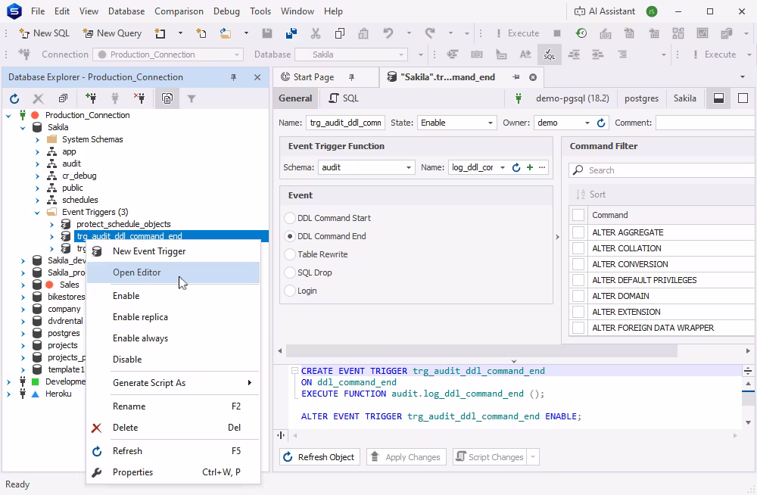Choose Disable from context menu
Image resolution: width=757 pixels, height=495 pixels.
[173, 360]
